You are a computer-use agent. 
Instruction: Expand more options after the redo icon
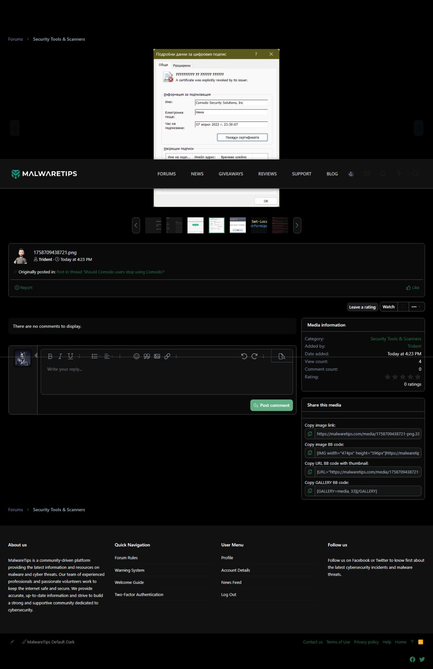264,356
